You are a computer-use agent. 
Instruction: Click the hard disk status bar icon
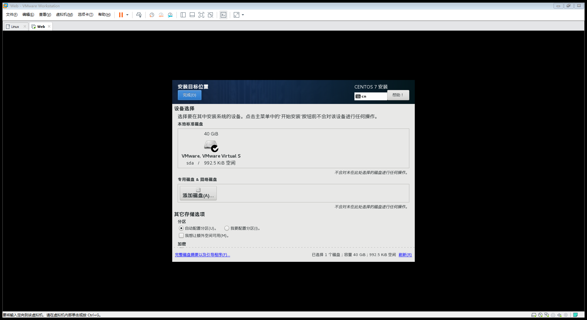tap(534, 315)
